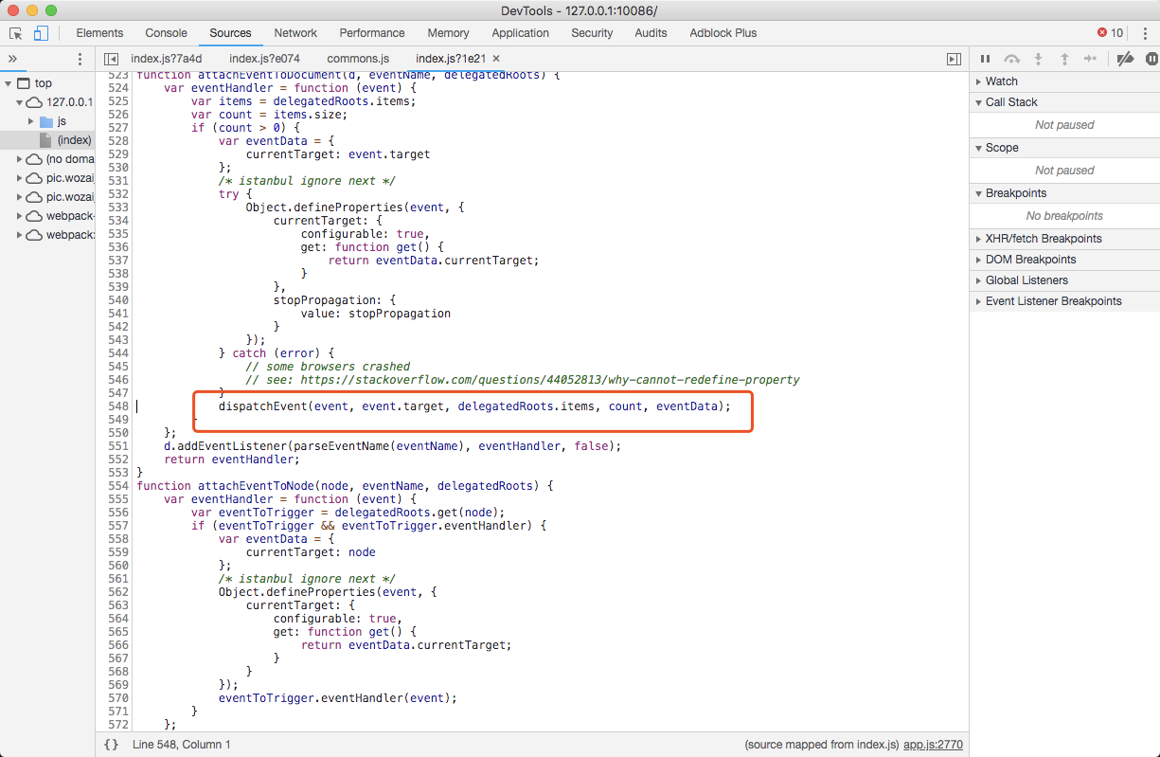Show more navigator tabs chevron

12,59
